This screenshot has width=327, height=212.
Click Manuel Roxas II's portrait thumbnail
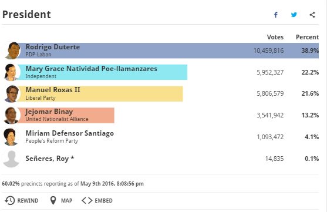point(12,94)
